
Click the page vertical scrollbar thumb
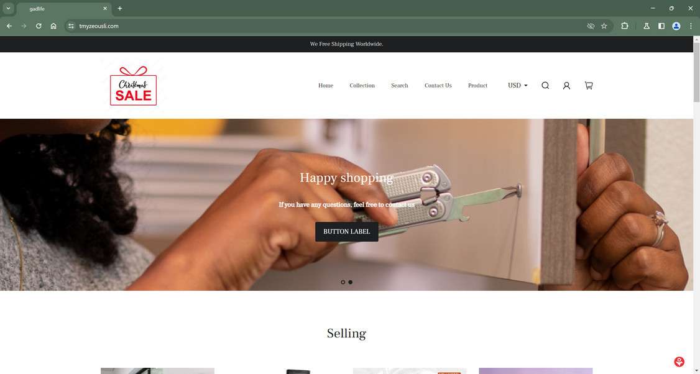[x=696, y=72]
